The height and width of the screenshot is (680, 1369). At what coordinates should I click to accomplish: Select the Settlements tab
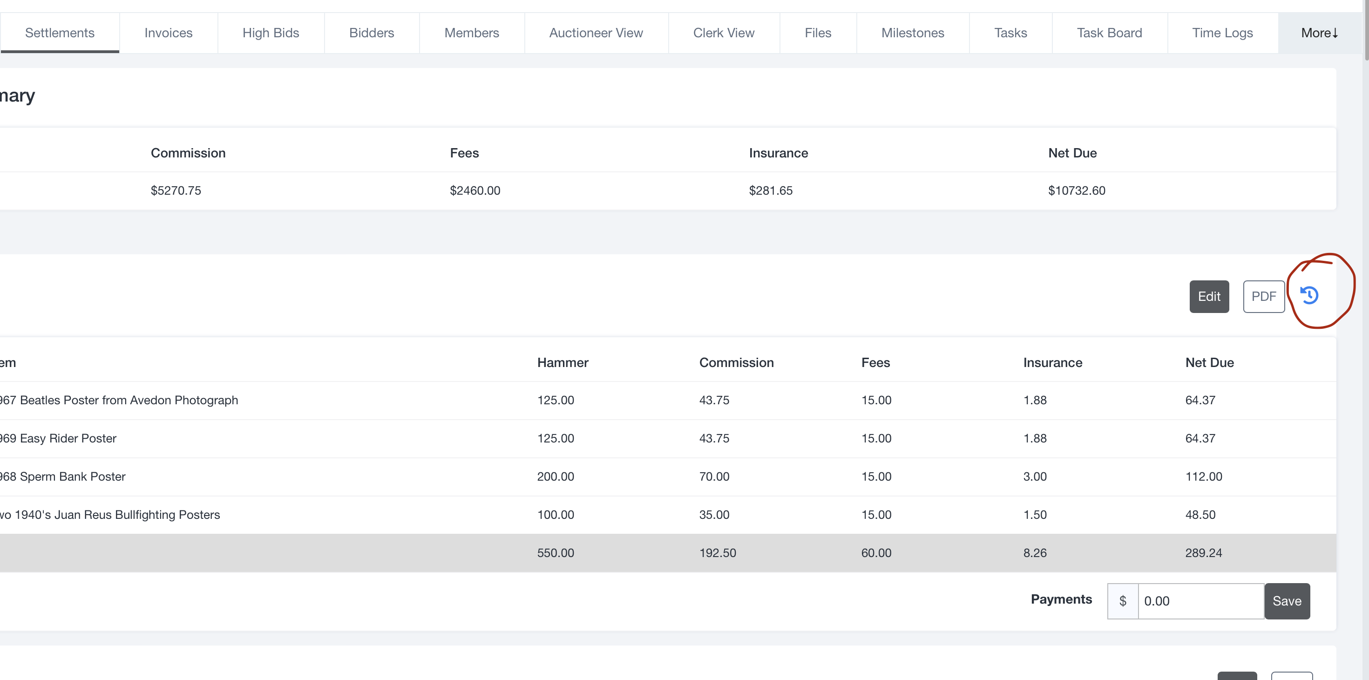(x=60, y=33)
